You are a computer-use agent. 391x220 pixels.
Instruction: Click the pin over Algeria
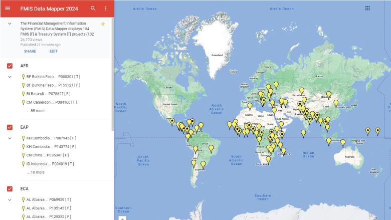click(250, 107)
